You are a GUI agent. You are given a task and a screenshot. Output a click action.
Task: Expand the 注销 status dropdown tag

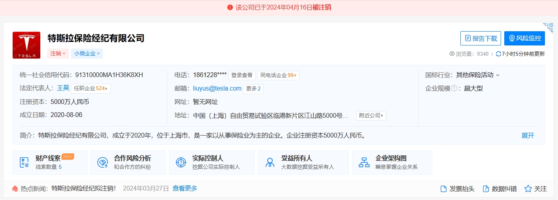pos(58,53)
